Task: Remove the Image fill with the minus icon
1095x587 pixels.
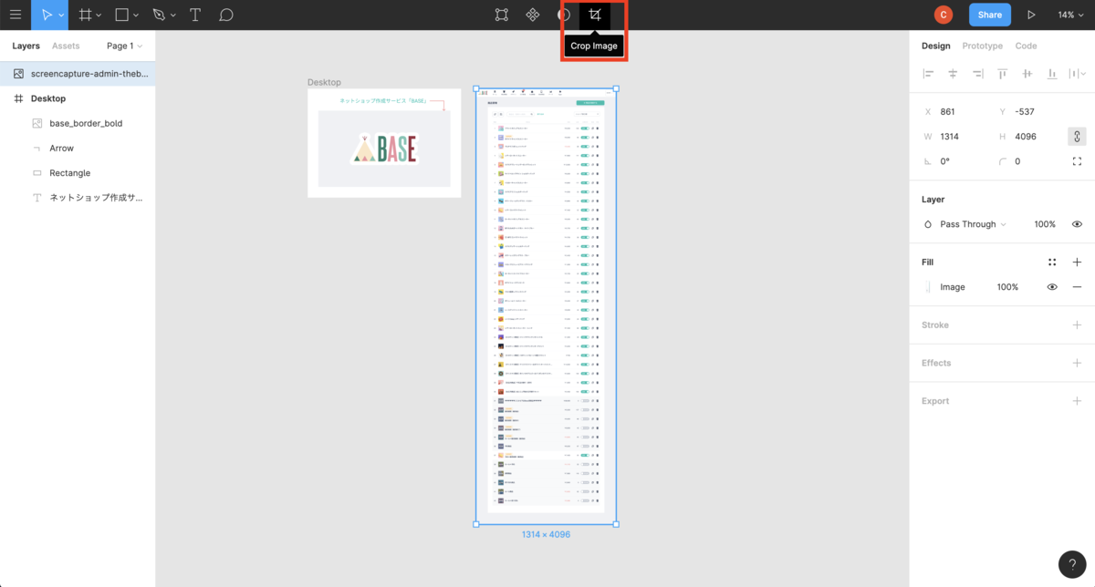Action: (x=1077, y=287)
